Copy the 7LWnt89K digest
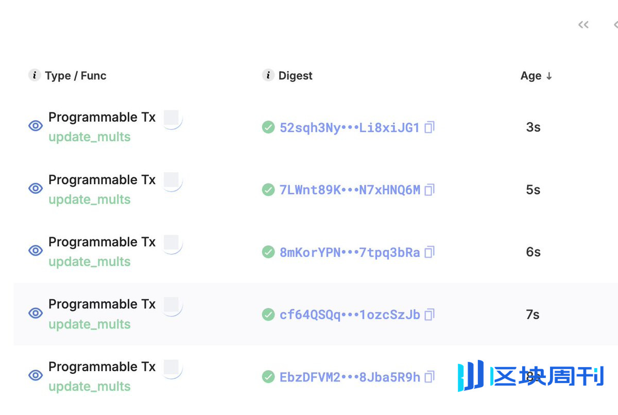This screenshot has height=415, width=618. (x=430, y=190)
